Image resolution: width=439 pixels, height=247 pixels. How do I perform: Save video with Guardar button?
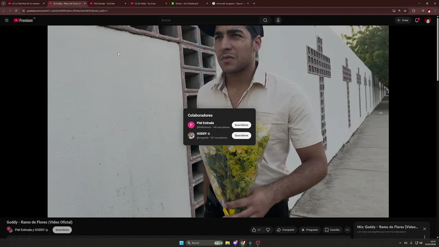332,230
